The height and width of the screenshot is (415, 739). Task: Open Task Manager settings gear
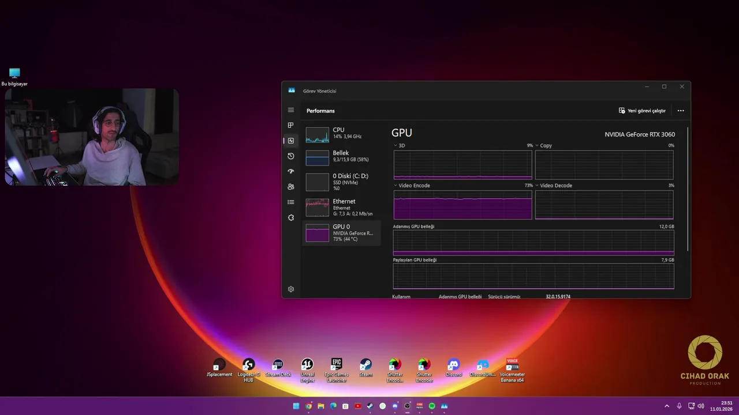tap(291, 289)
